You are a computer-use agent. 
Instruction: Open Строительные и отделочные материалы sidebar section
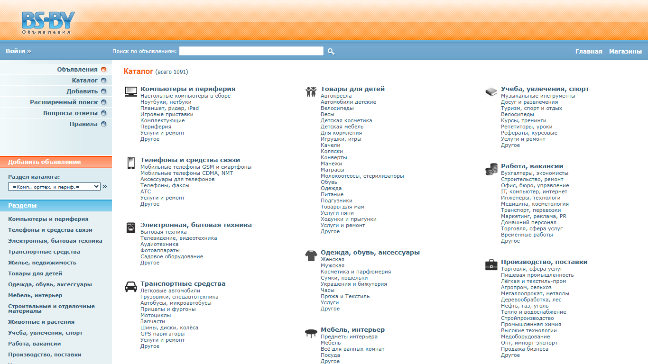(51, 309)
